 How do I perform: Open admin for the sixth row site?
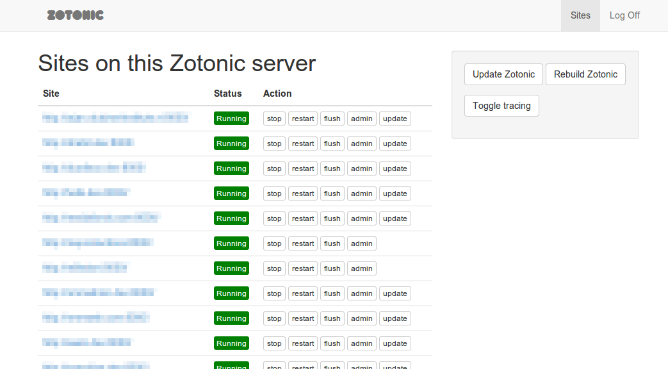coord(362,243)
